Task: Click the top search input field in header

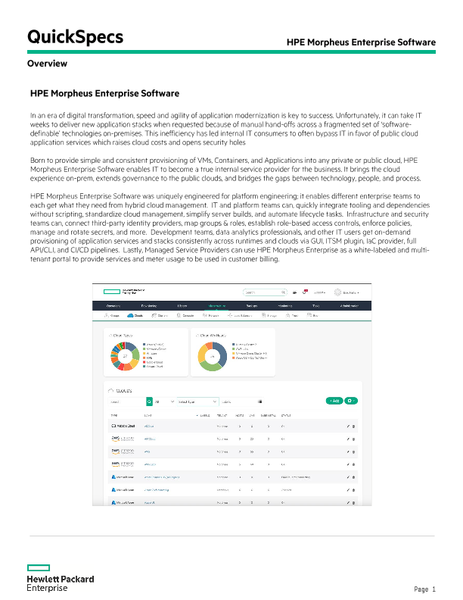Action: point(265,292)
